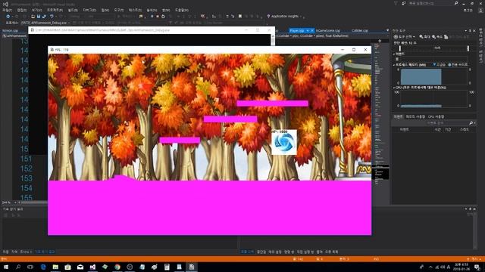485x272 pixels.
Task: Click the search magnifier in events filter
Action: click(471, 123)
